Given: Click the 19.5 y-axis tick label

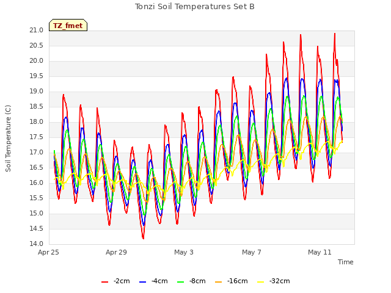Looking at the screenshot, I should 37,76.
